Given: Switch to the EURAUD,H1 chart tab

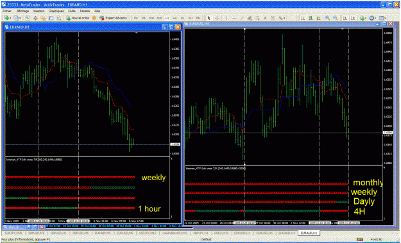Looking at the screenshot, I should click(x=309, y=233).
